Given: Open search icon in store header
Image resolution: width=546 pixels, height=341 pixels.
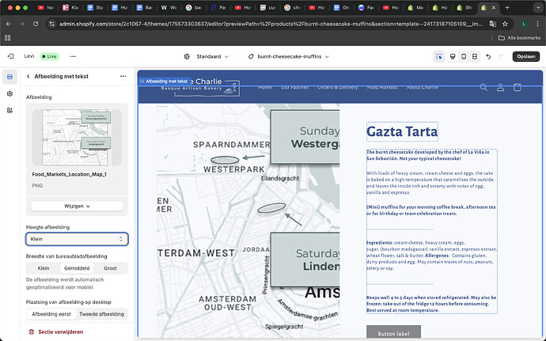Looking at the screenshot, I should tap(483, 87).
